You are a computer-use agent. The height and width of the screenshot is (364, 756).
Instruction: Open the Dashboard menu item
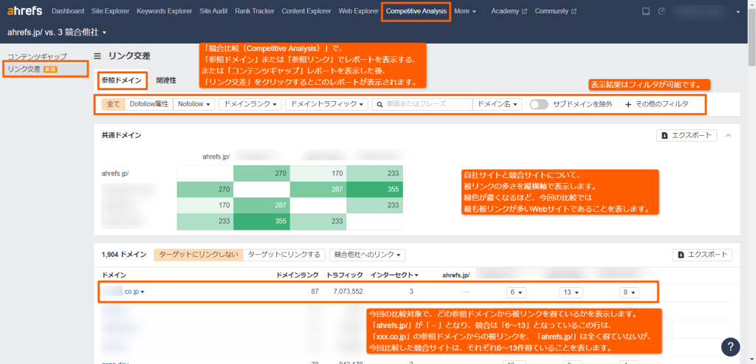[x=67, y=11]
